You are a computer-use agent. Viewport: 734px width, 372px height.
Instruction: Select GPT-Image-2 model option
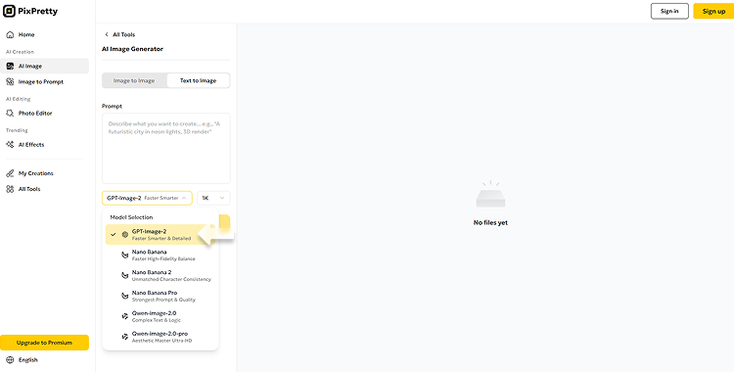click(x=161, y=235)
